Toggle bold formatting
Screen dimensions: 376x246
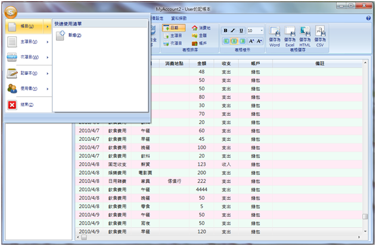225,30
